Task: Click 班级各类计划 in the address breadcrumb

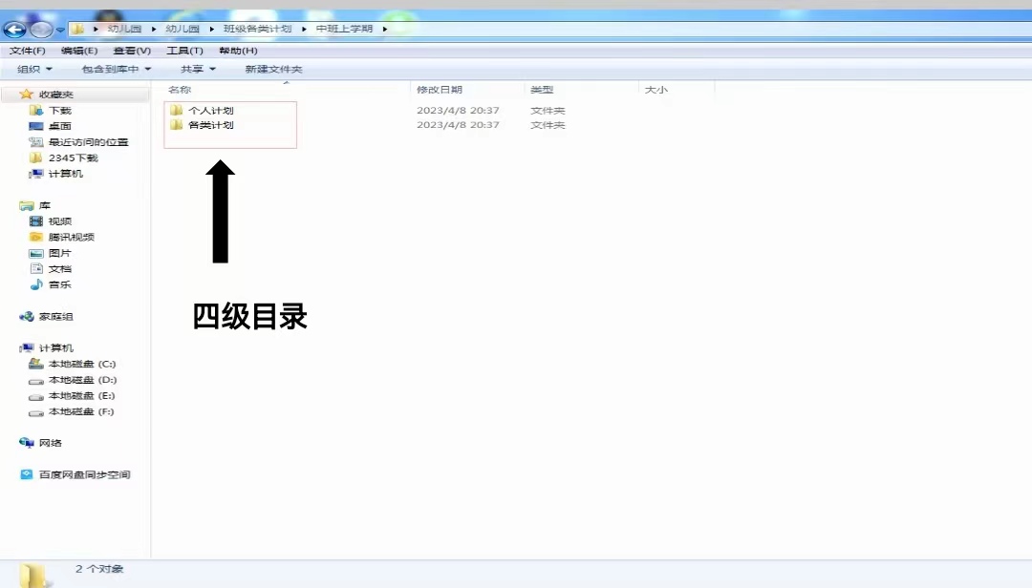Action: point(257,29)
